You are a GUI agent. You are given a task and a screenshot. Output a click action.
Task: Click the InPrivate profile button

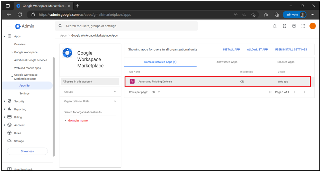pos(294,14)
